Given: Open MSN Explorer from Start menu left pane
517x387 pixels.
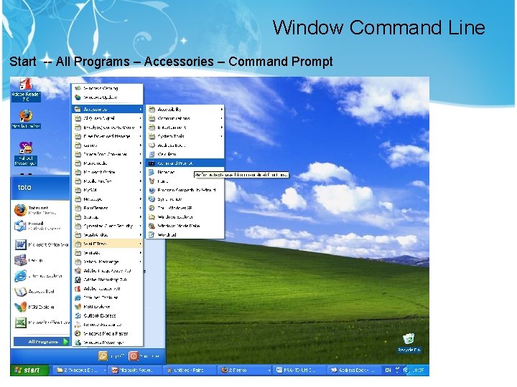Looking at the screenshot, I should [x=40, y=307].
